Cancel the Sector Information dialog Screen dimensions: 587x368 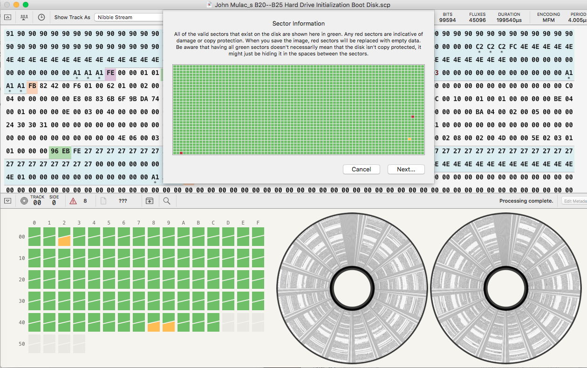(x=361, y=169)
